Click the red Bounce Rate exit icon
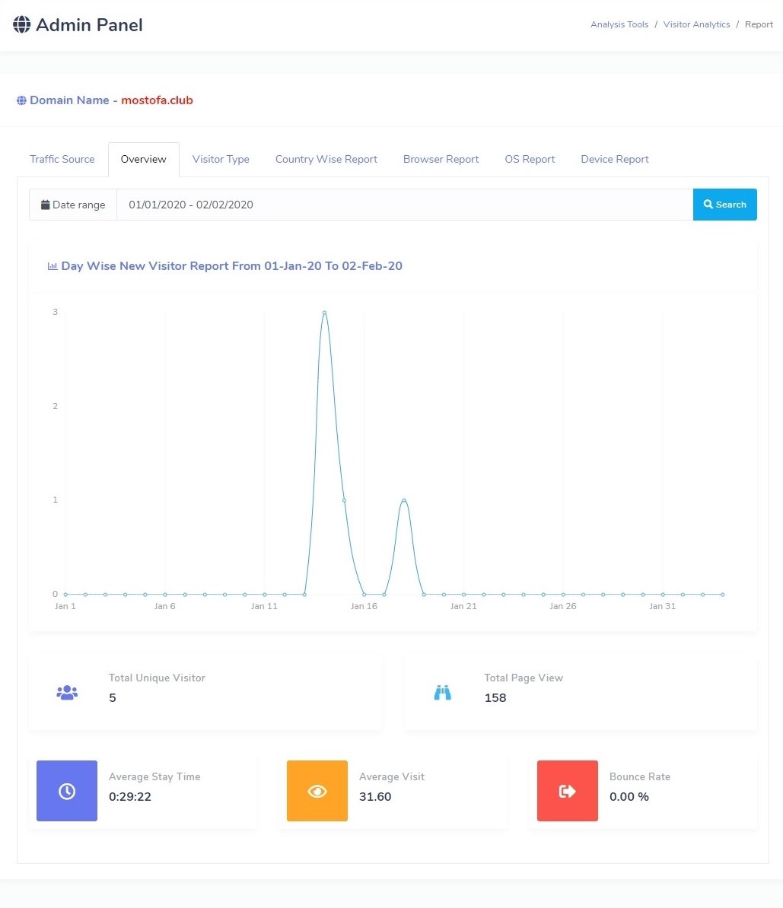 567,791
